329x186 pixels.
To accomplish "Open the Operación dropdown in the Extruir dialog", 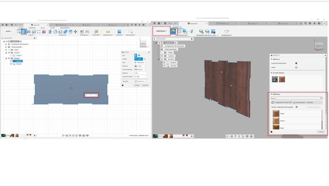I will point(140,81).
